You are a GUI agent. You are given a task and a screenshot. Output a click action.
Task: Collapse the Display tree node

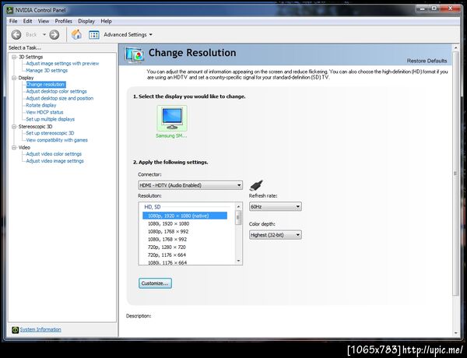click(x=14, y=78)
